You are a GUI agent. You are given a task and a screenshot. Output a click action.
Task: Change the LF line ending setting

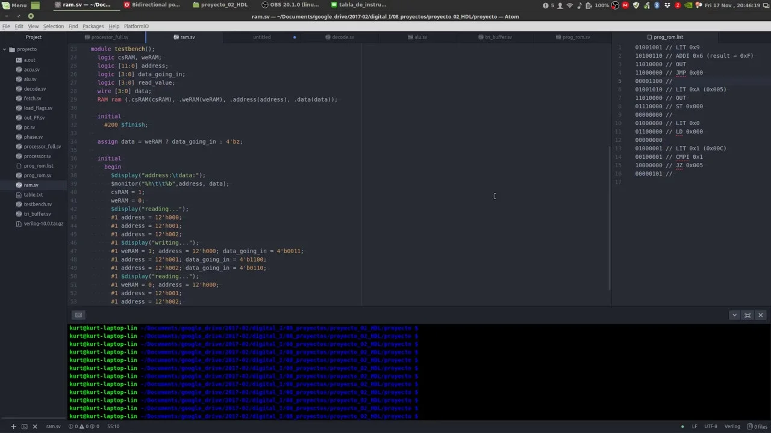click(x=695, y=426)
